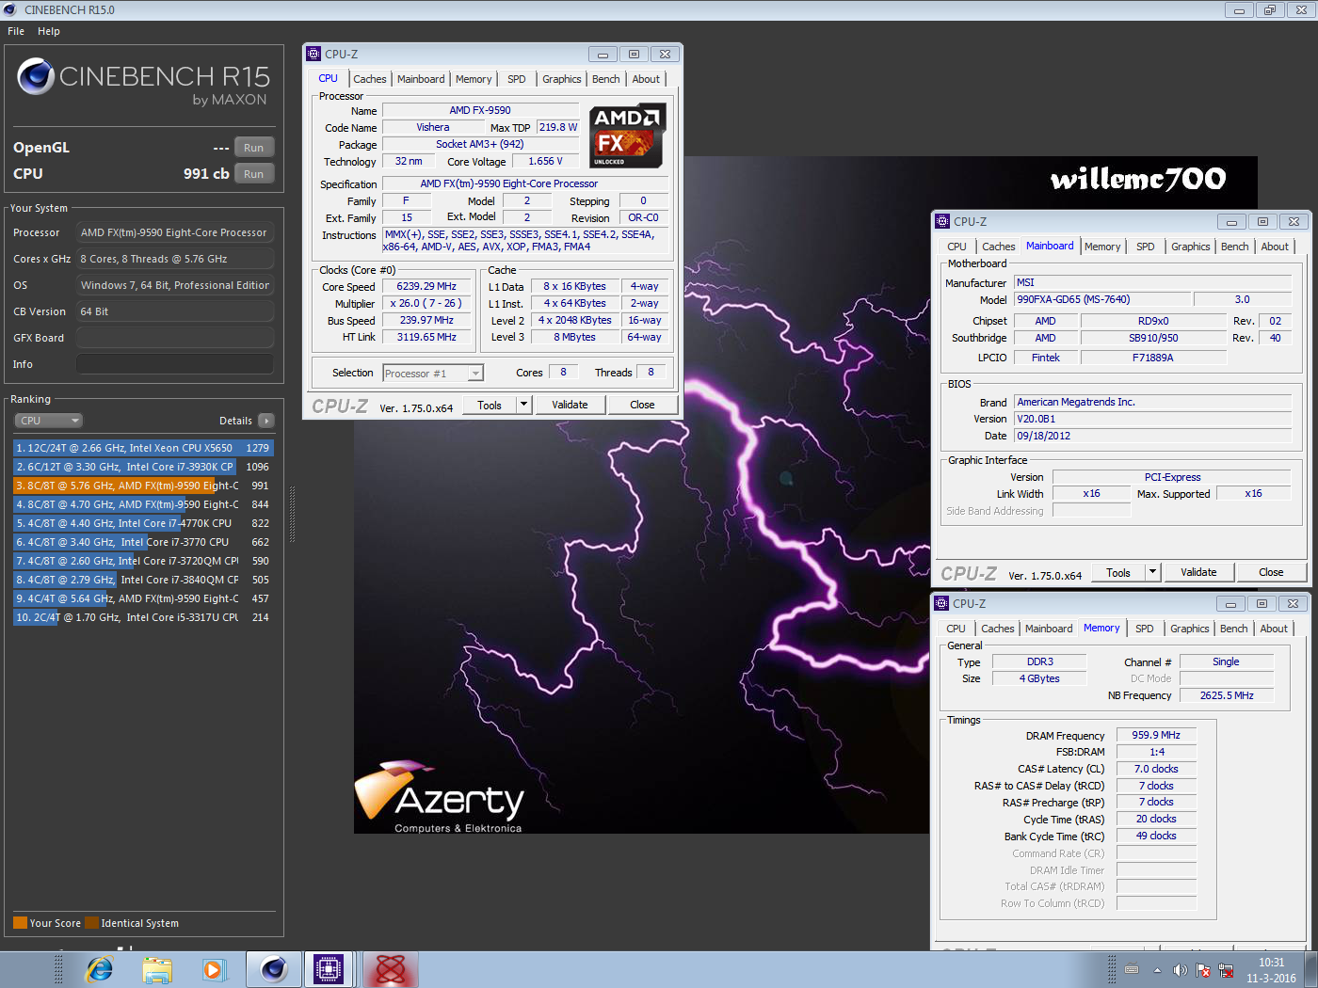This screenshot has width=1318, height=988.
Task: Click the Cinebench sphere logo
Action: [x=36, y=77]
